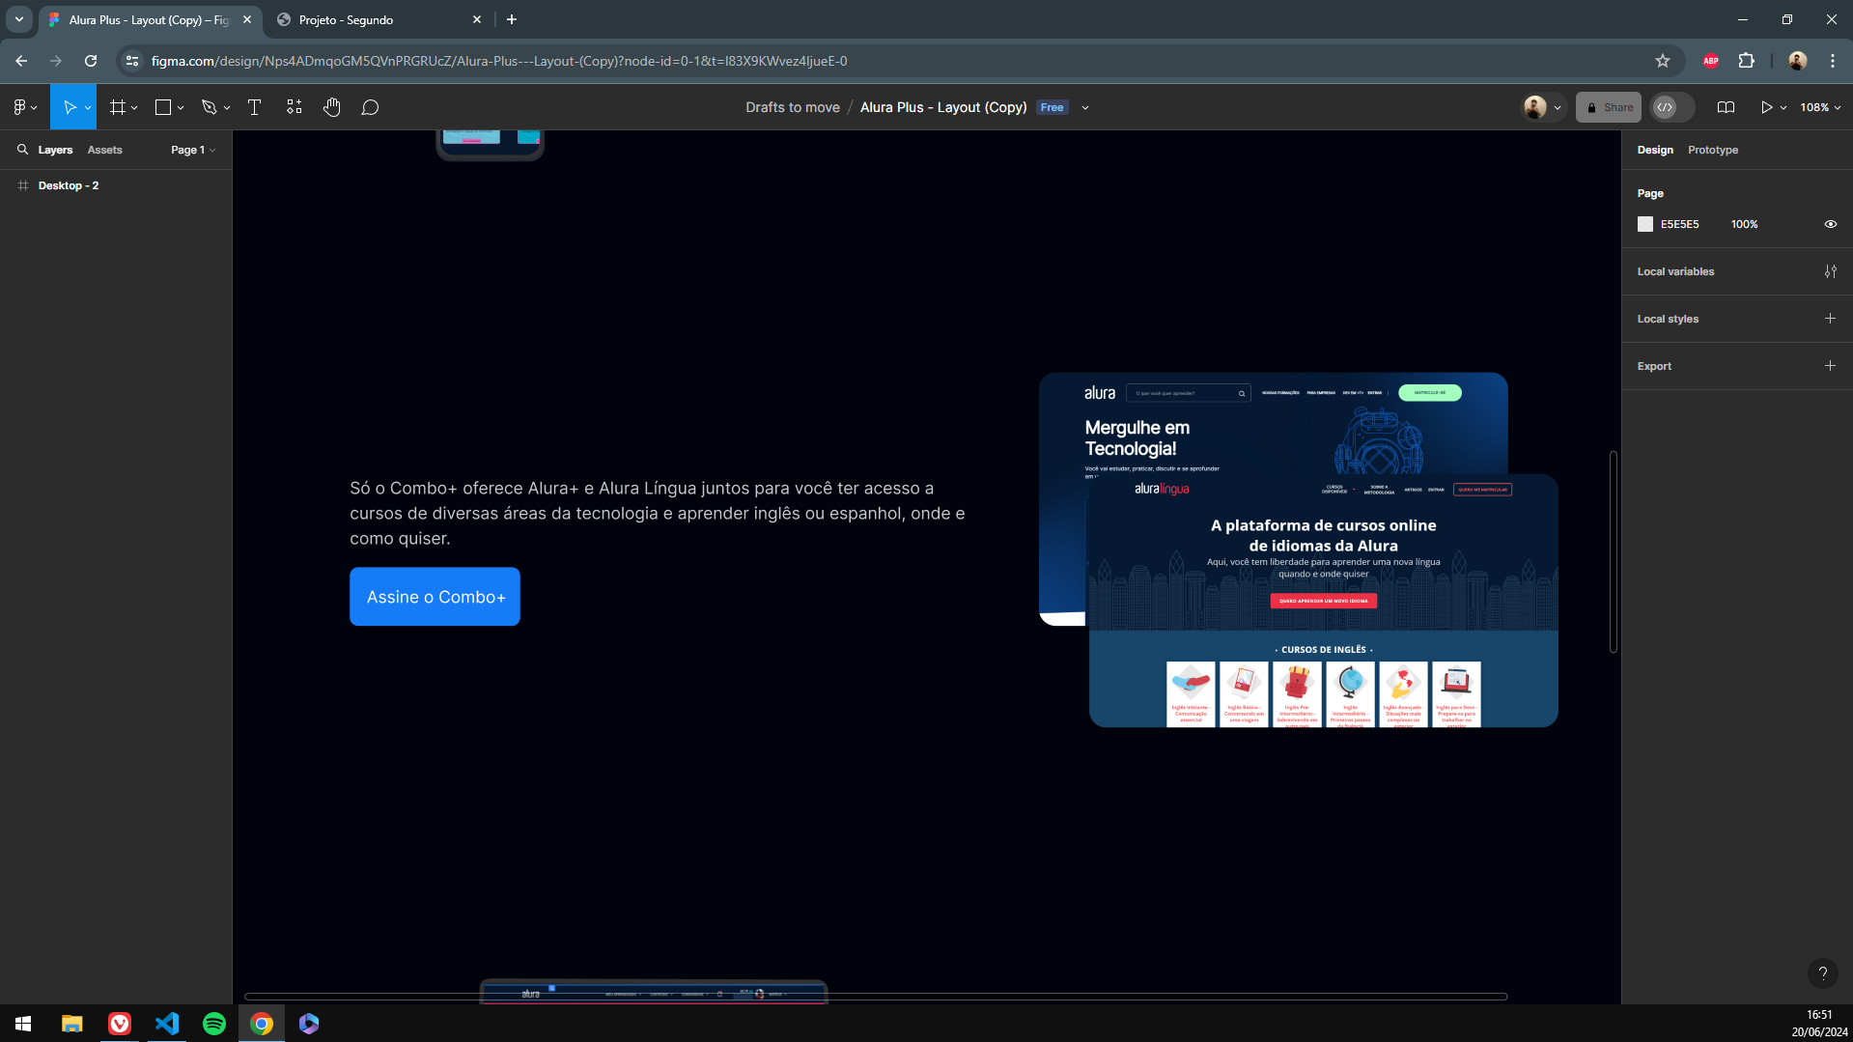Click the Share button
The image size is (1853, 1042).
pos(1609,107)
